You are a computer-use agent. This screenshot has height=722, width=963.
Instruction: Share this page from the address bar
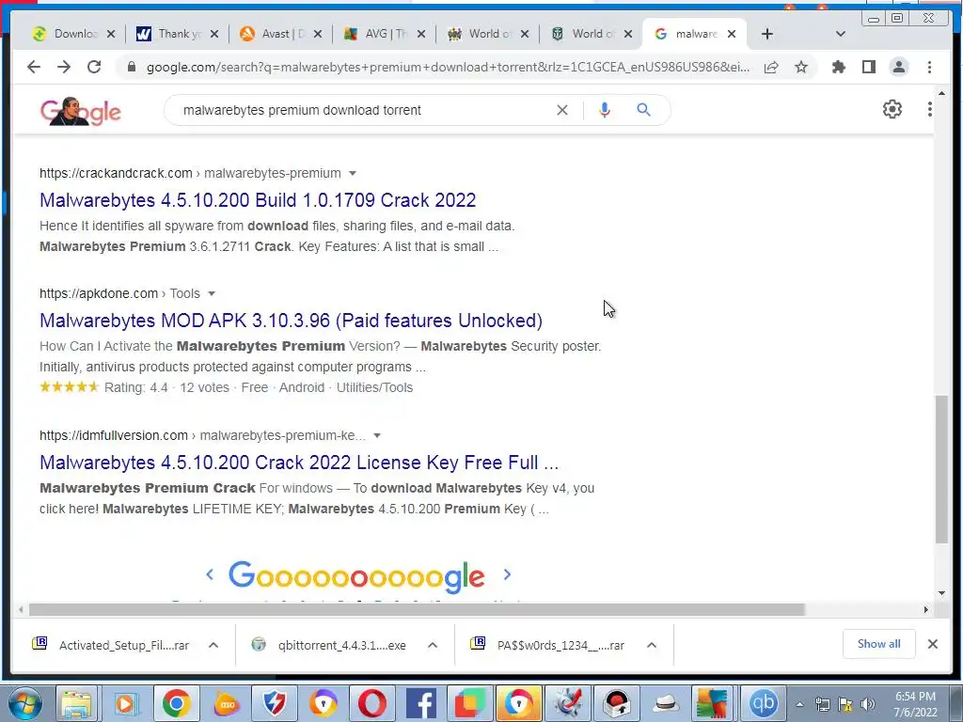coord(771,67)
